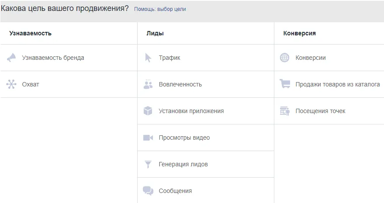
Task: Click the megaphone icon for brand awareness
Action: tap(11, 58)
